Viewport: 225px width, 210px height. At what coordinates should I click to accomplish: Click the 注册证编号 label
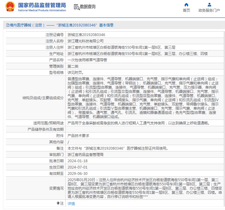pos(55,35)
